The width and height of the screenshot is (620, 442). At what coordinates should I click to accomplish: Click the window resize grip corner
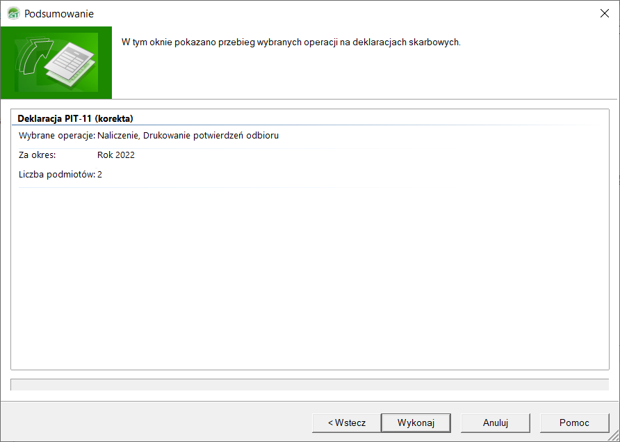coord(614,436)
